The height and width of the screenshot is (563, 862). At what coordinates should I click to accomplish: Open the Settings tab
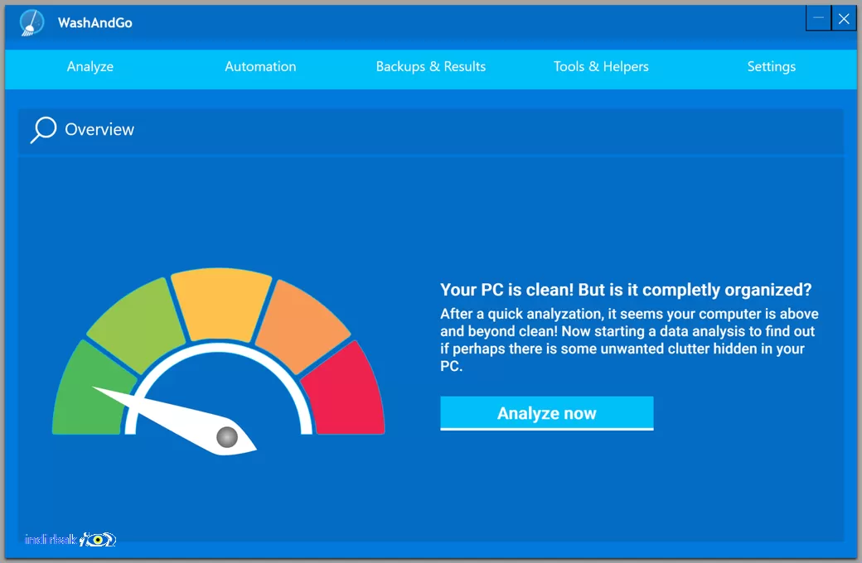click(772, 66)
